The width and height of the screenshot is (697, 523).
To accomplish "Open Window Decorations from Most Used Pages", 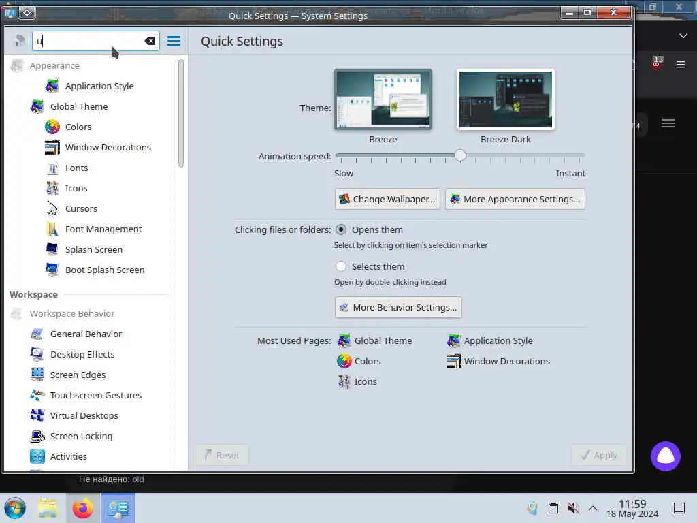I will pos(498,361).
